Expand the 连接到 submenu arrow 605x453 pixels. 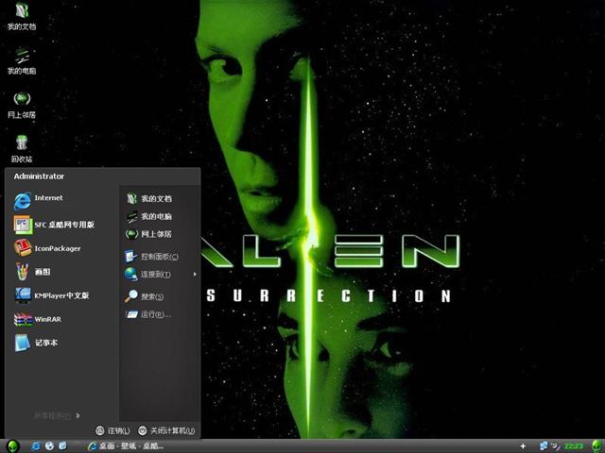click(195, 275)
